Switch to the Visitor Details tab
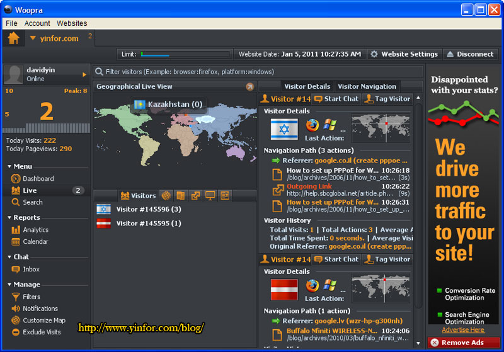 pyautogui.click(x=307, y=86)
